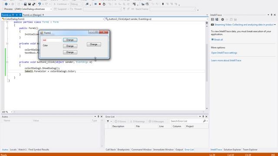Open the solution configuration Debug dropdown
Image resolution: width=278 pixels, height=156 pixels.
[76, 4]
